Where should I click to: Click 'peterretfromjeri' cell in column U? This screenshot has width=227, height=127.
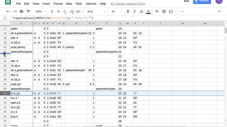(106, 89)
